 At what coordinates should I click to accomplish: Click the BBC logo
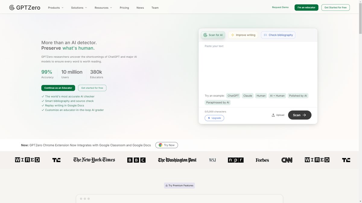pos(136,160)
